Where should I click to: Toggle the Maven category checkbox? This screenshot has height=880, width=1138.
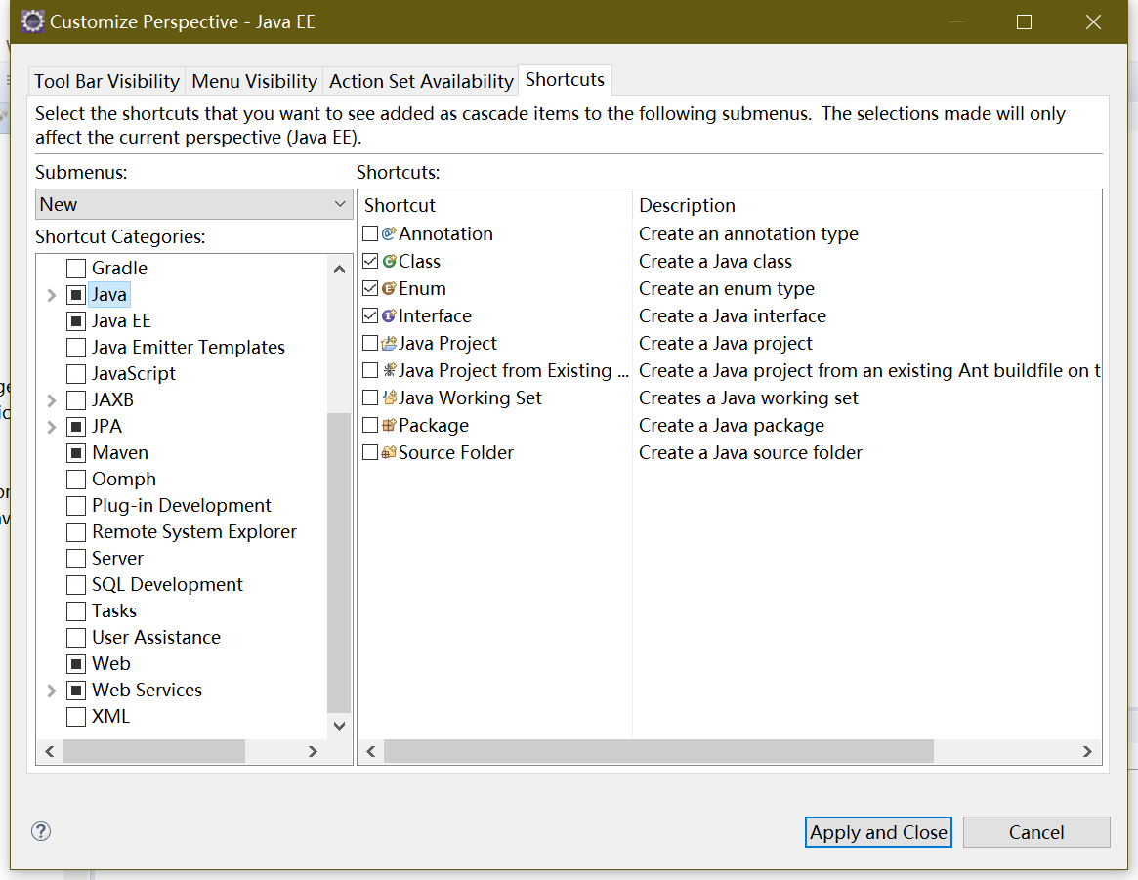point(76,452)
